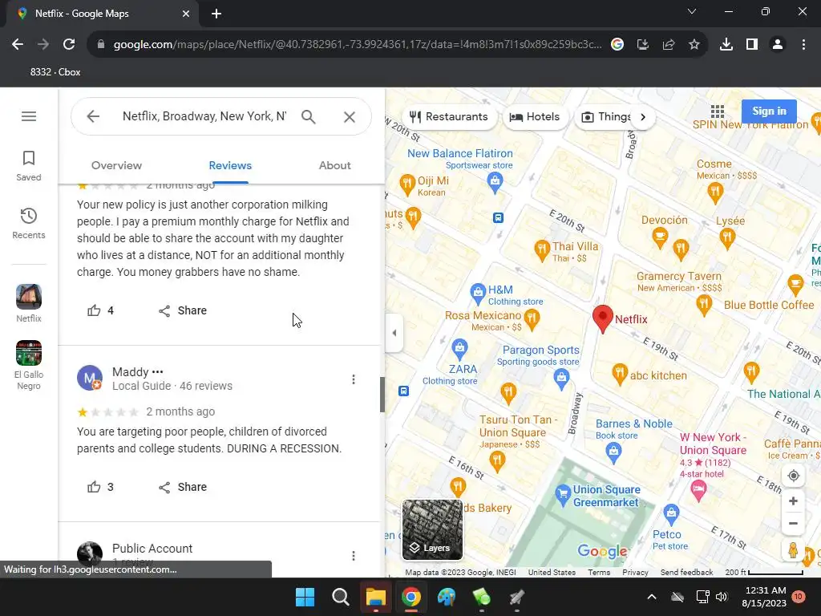The image size is (821, 616).
Task: Open Chrome three-dot menu
Action: [x=803, y=45]
